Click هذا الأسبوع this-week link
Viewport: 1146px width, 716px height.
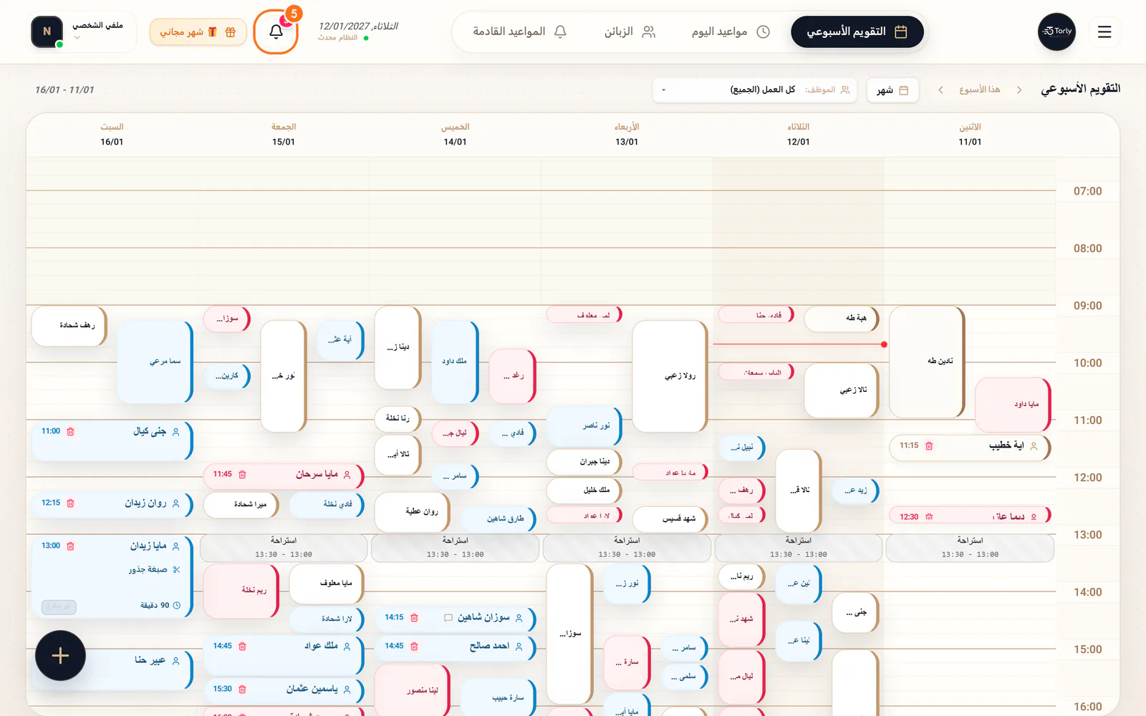click(x=979, y=89)
